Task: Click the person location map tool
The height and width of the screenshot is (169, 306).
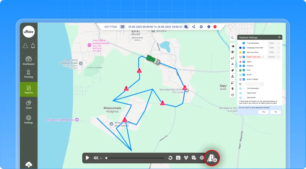Action: point(233,76)
